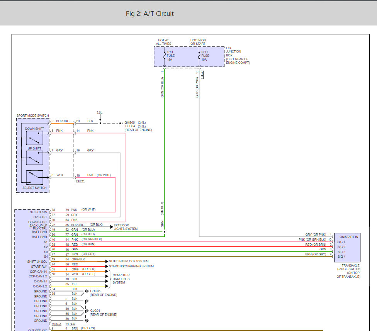Open the Shift Interlock System reference
The width and height of the screenshot is (377, 333).
129,262
